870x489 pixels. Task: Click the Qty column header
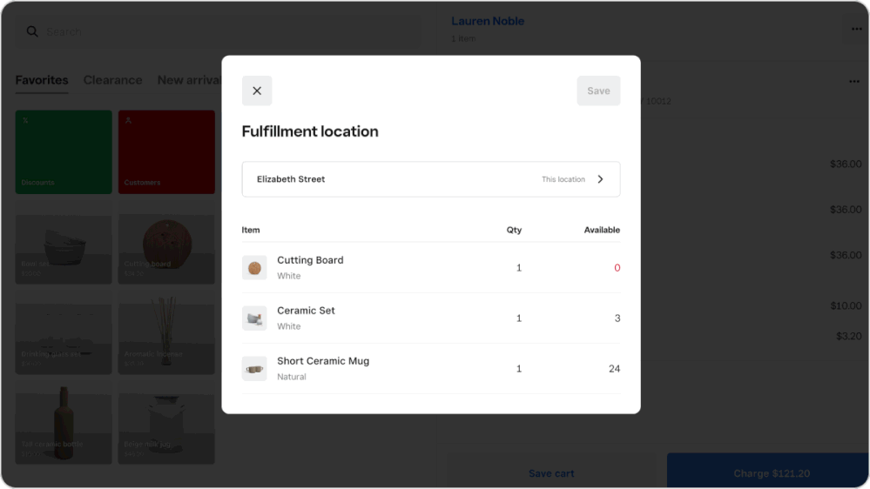[514, 230]
